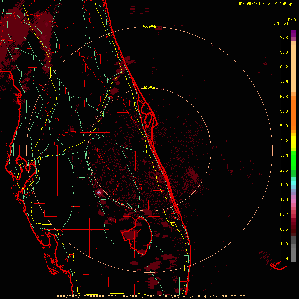Select the 0.2 legend value
This screenshot has height=299, width=299.
pos(284,215)
